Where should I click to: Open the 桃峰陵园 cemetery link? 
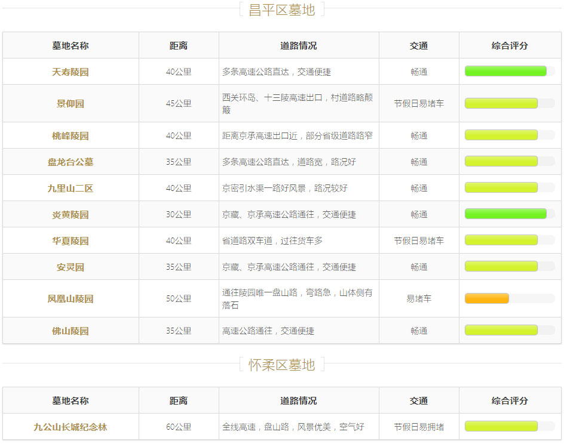[x=70, y=136]
